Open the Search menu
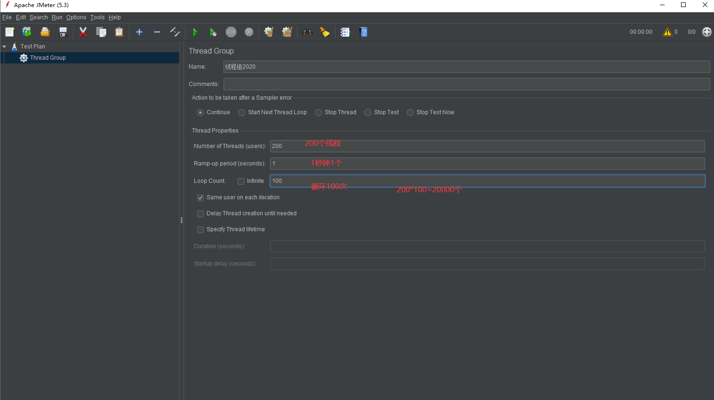714x400 pixels. [x=39, y=17]
